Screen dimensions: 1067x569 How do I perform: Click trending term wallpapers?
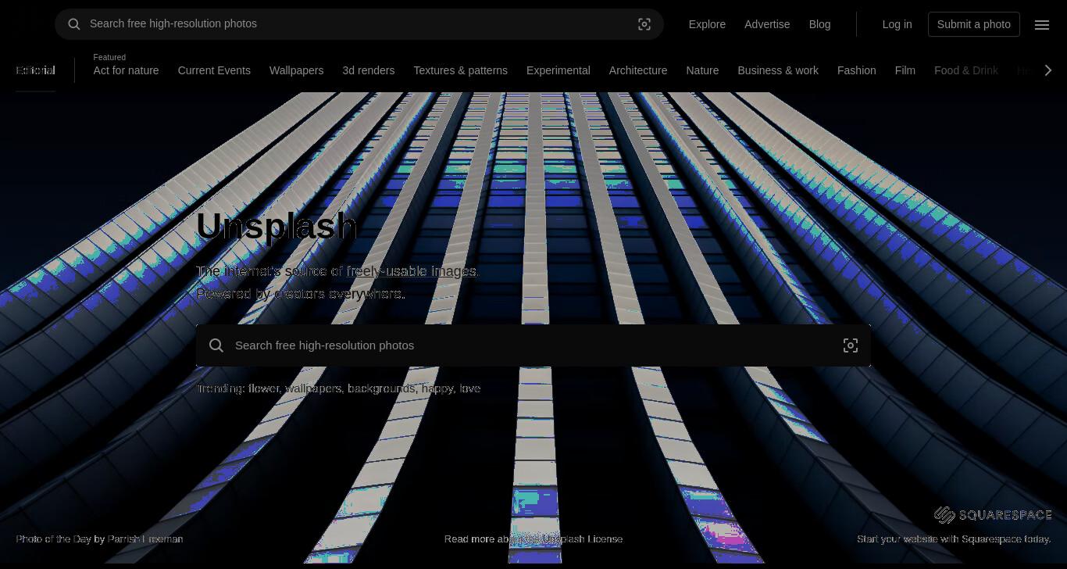coord(313,388)
